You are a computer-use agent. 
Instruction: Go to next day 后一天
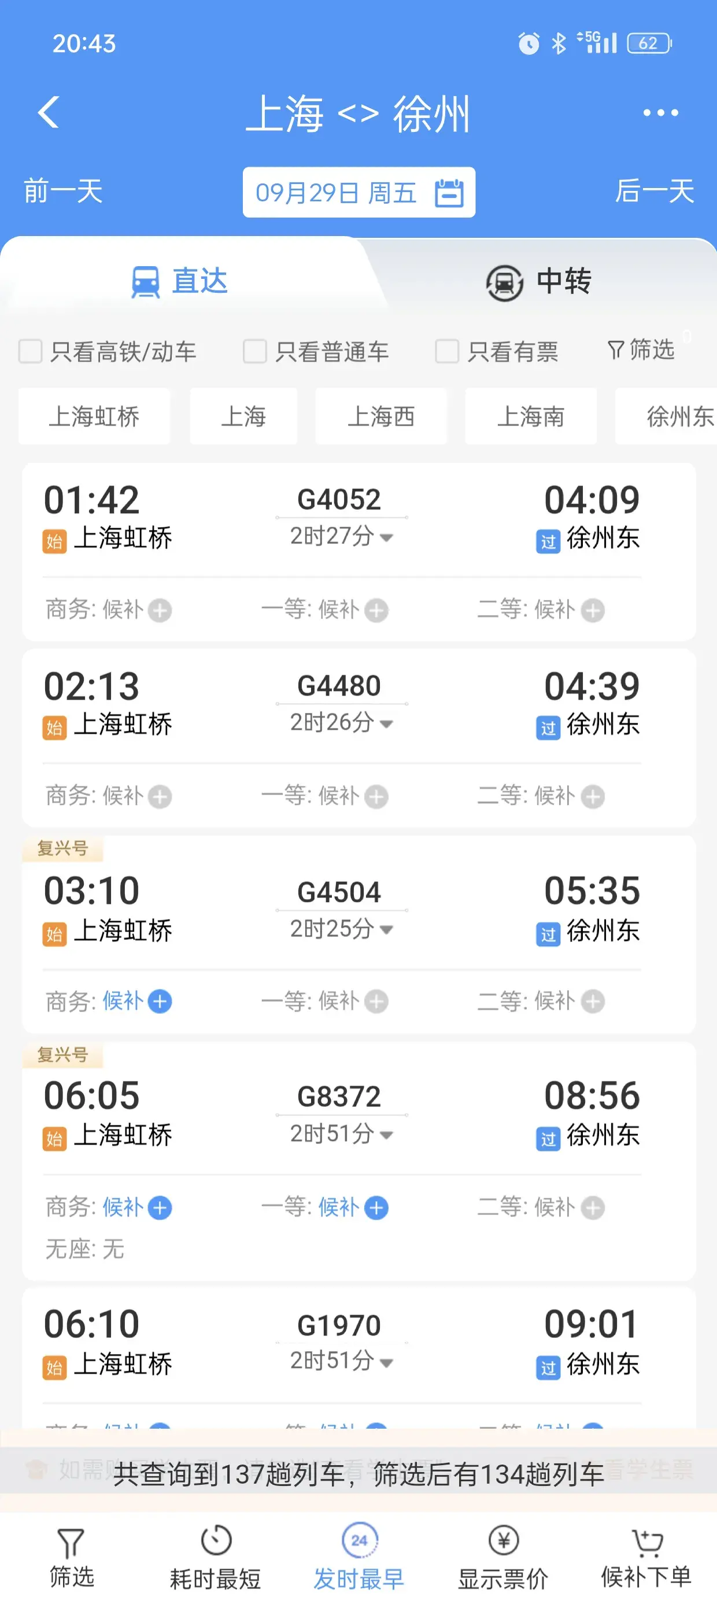tap(654, 191)
